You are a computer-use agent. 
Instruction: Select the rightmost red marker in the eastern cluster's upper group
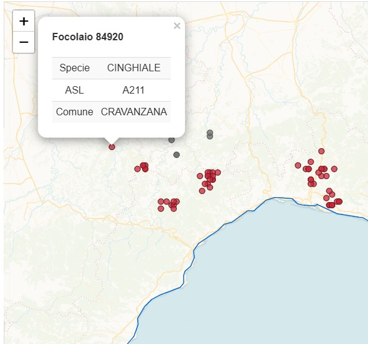coord(334,169)
